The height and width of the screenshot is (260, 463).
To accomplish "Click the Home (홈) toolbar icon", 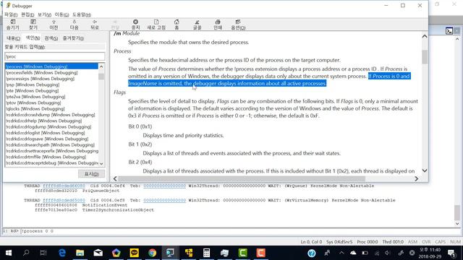I will click(x=177, y=25).
